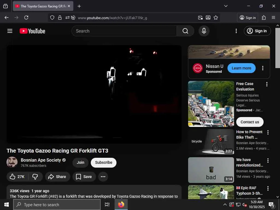This screenshot has height=210, width=280.
Task: View site security padlock info
Action: (60, 18)
